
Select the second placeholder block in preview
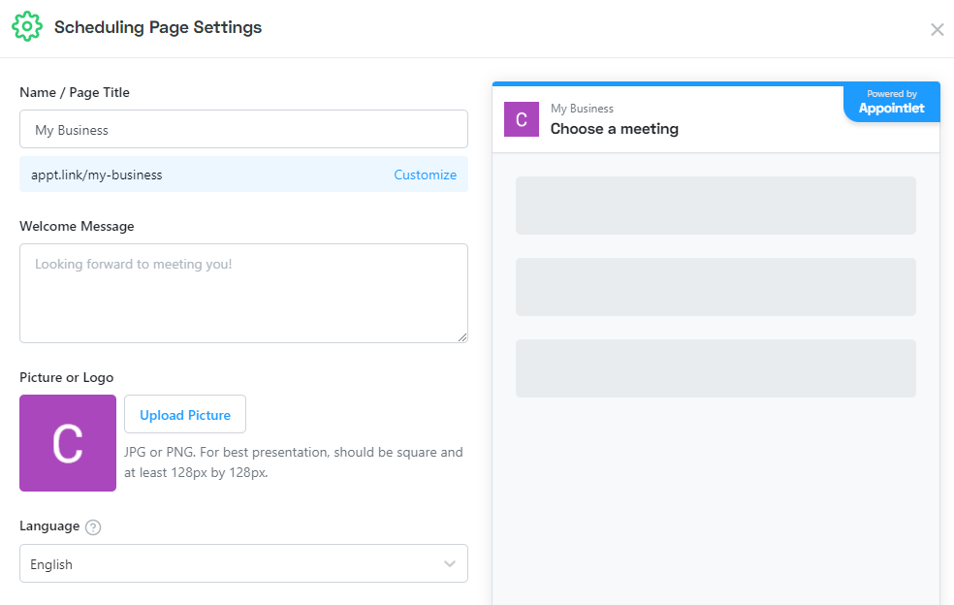point(715,287)
